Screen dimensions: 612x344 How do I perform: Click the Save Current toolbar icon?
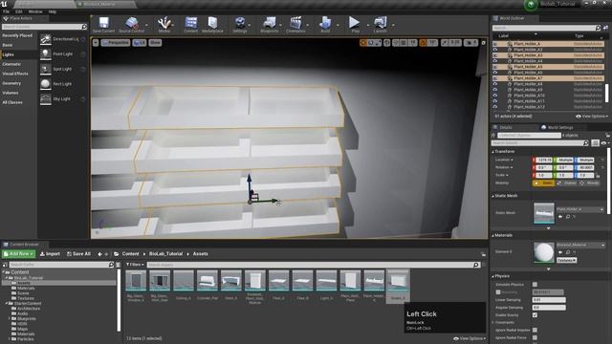pos(103,23)
